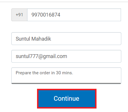Select the mobile number input next to +91
Image resolution: width=128 pixels, height=112 pixels.
click(x=74, y=15)
